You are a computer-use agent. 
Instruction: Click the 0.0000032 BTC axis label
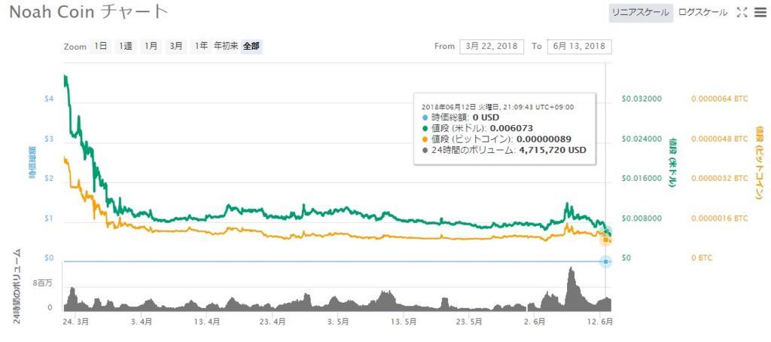tap(719, 178)
